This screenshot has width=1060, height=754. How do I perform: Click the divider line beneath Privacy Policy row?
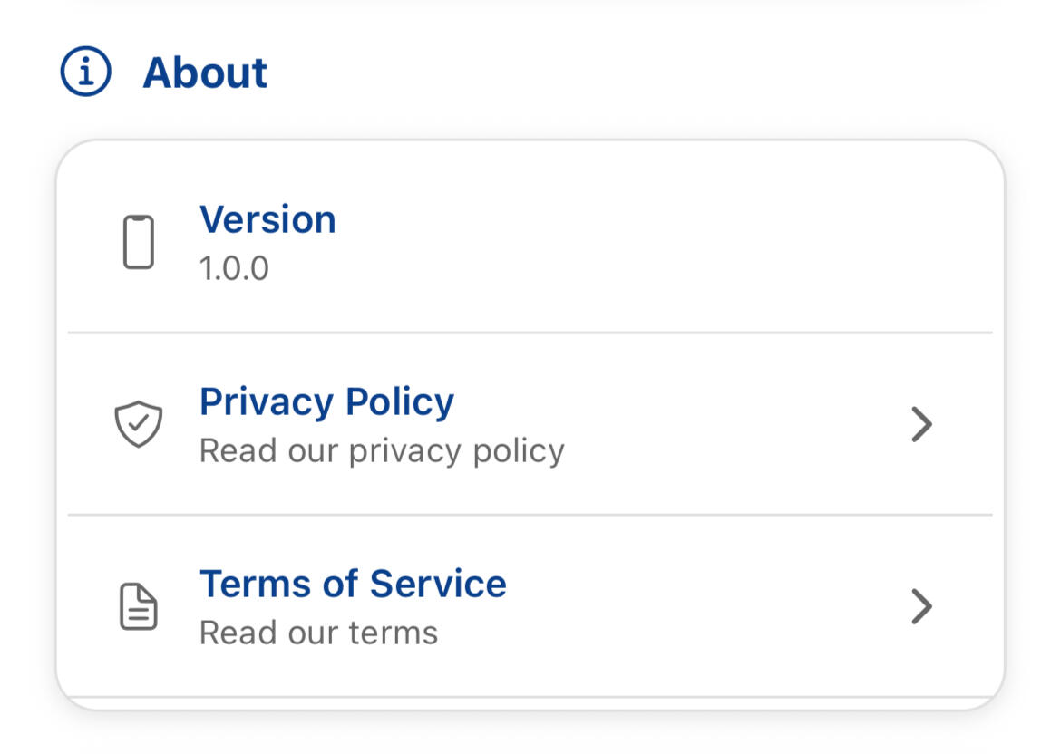click(x=530, y=515)
